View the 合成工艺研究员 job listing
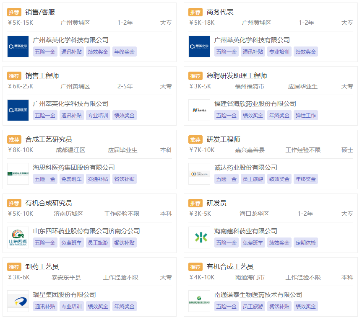 (x=48, y=139)
